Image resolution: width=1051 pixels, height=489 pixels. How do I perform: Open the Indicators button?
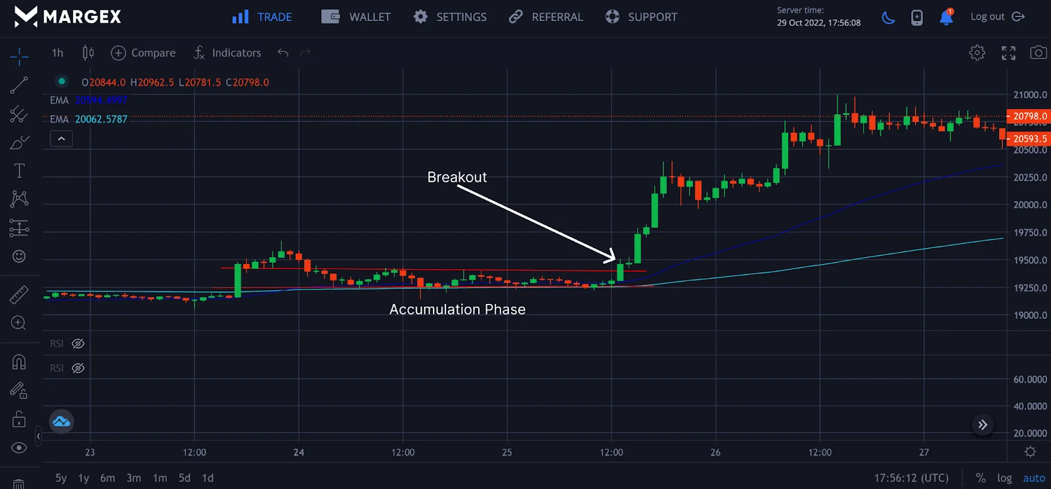click(227, 53)
